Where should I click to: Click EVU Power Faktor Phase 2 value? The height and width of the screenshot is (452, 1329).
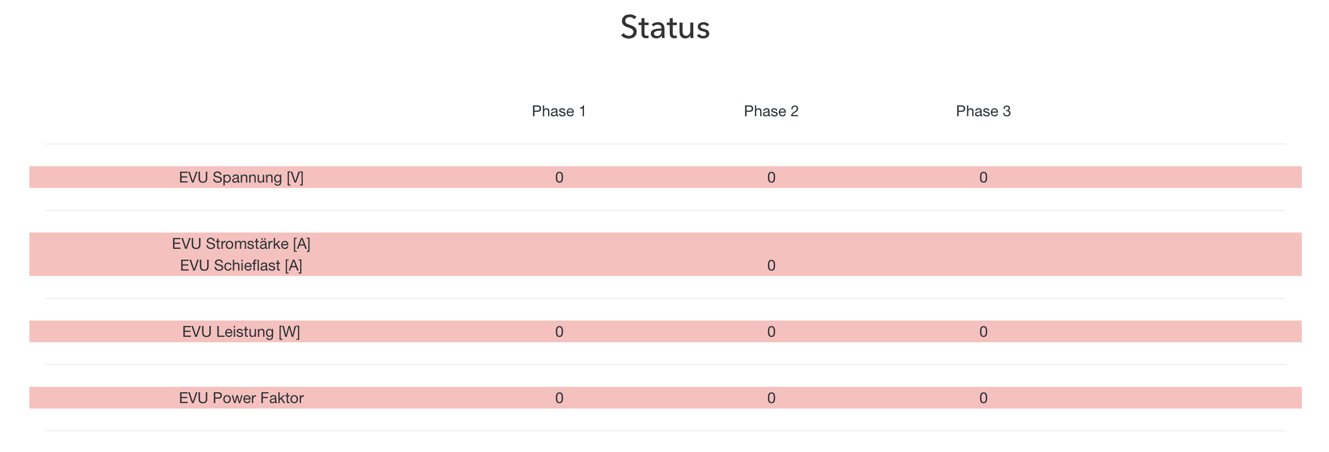(x=771, y=398)
